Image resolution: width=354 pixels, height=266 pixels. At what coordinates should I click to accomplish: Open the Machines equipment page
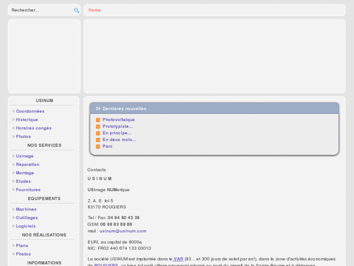26,209
